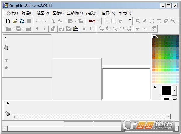Click the New file icon
This screenshot has width=181, height=134.
[x=8, y=21]
